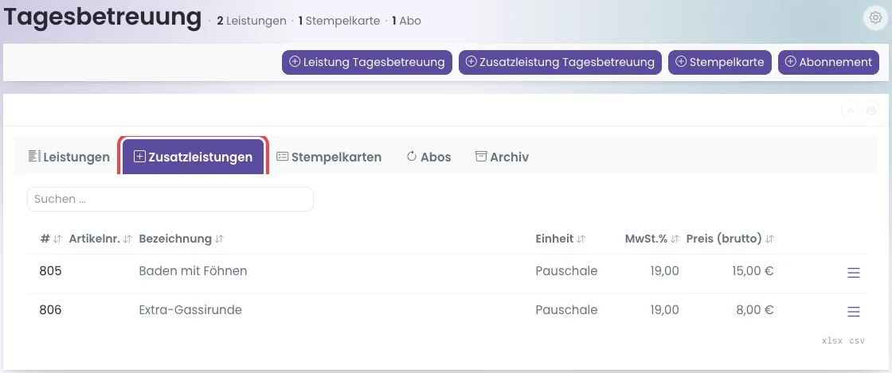
Task: Click 19,00 tax in Extra-Gassirunde row
Action: pyautogui.click(x=664, y=310)
